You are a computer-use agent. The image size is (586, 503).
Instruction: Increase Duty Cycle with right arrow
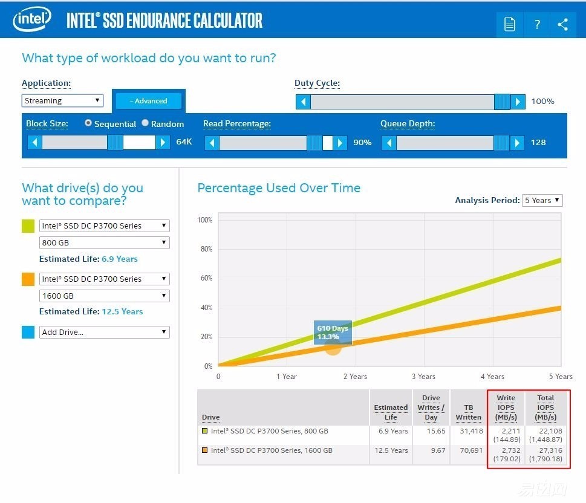pyautogui.click(x=518, y=102)
